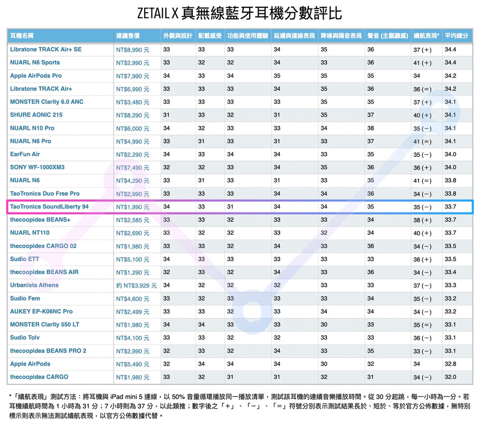The image size is (480, 424).
Task: Open the thecoopidea BEANS PRO 2 link
Action: (x=48, y=351)
